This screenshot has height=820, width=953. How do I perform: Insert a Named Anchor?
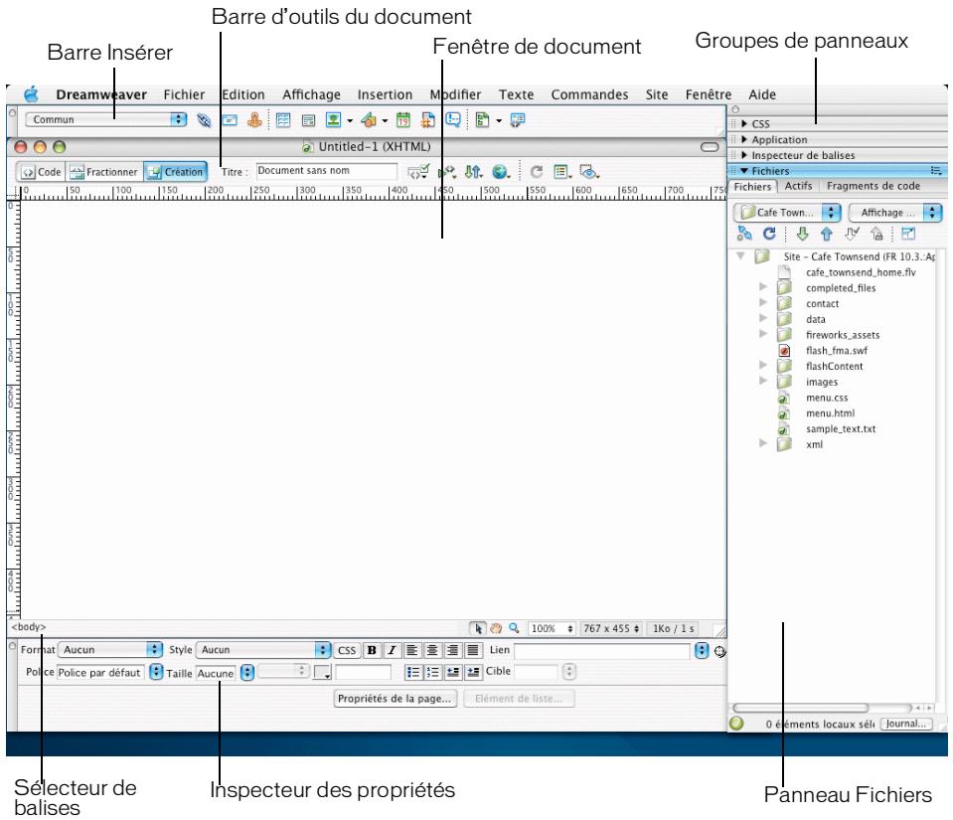(x=254, y=120)
